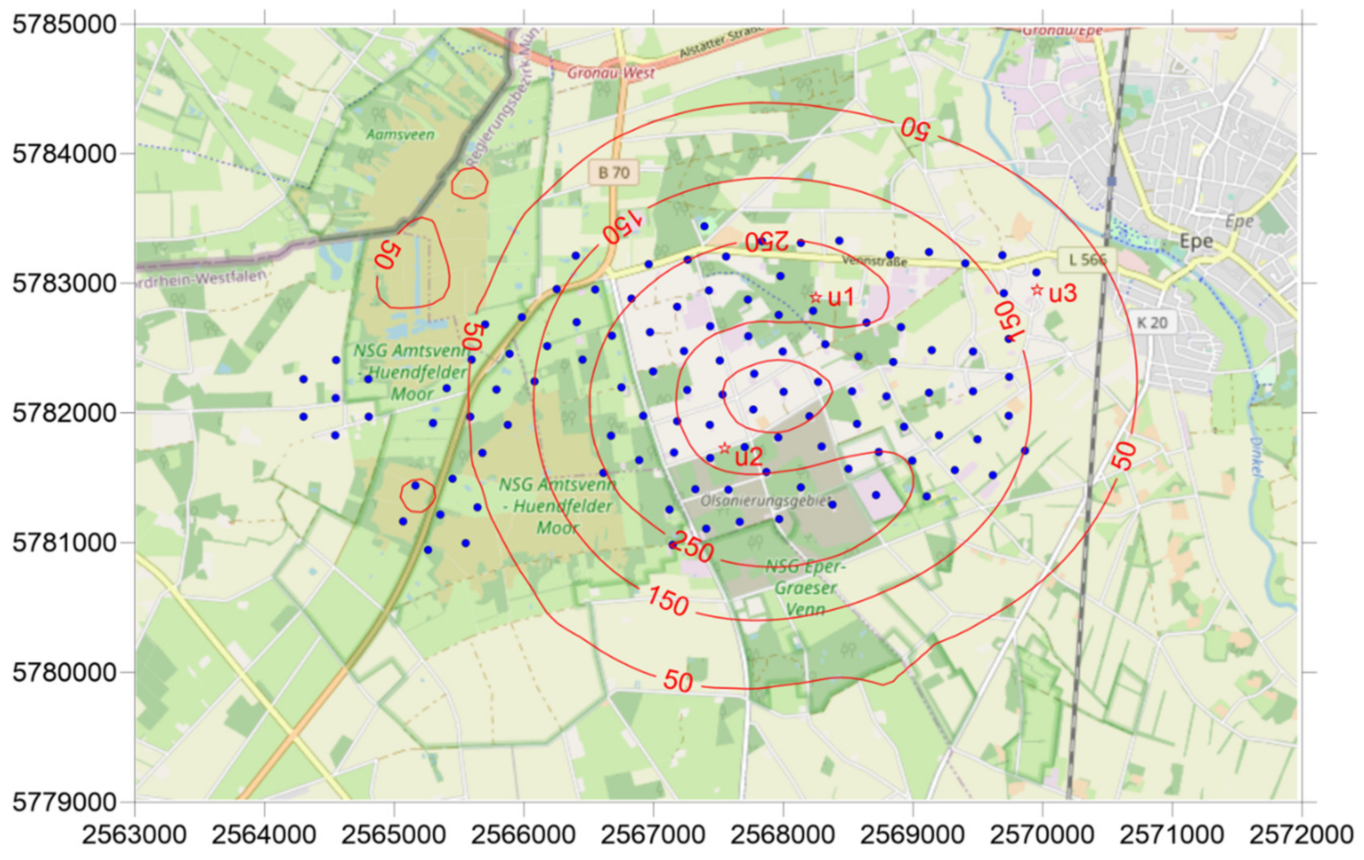Click x-axis tick label 2564000
1364x860 pixels.
tap(264, 835)
